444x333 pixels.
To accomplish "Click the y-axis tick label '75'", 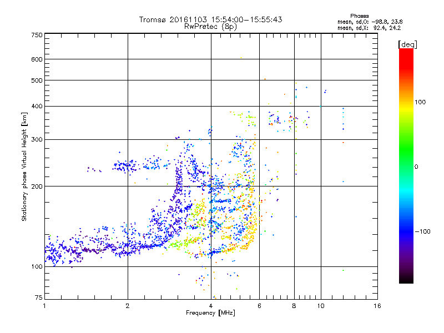I will click(39, 297).
